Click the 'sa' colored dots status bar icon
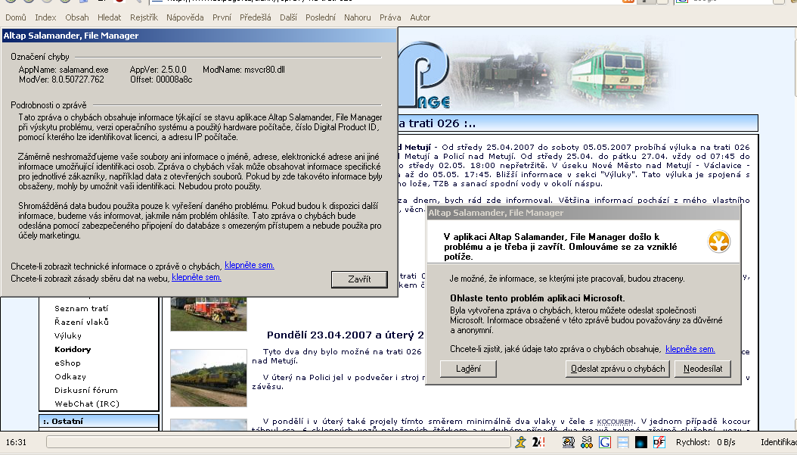Image resolution: width=797 pixels, height=455 pixels. tap(587, 442)
